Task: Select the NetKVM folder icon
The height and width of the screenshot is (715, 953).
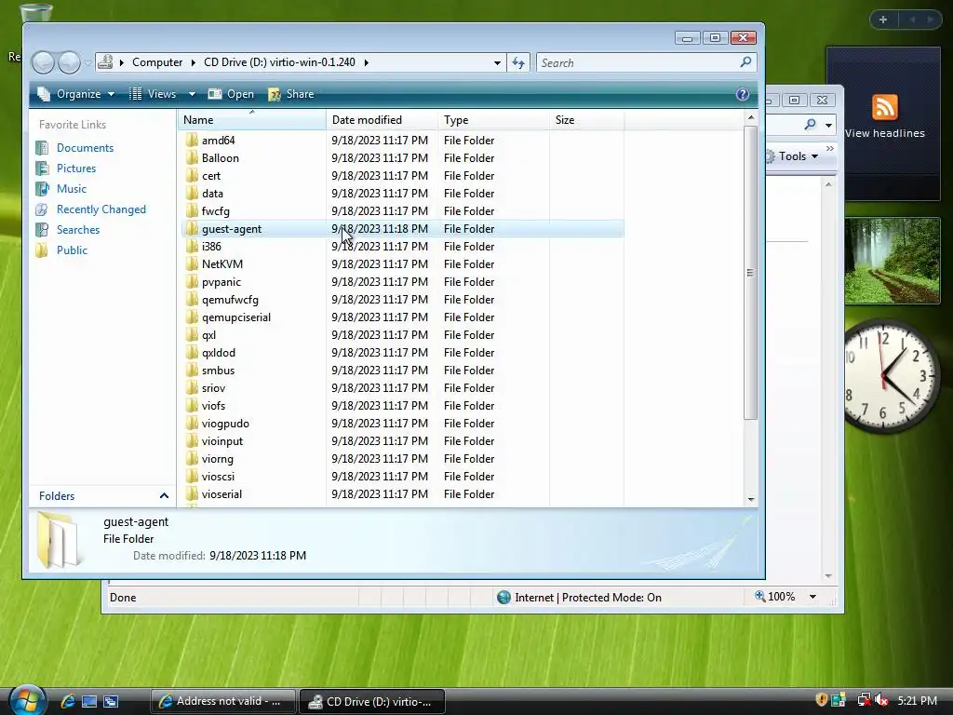Action: pos(192,263)
